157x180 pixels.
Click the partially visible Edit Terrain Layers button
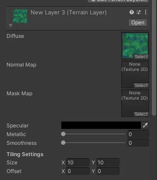click(118, 1)
